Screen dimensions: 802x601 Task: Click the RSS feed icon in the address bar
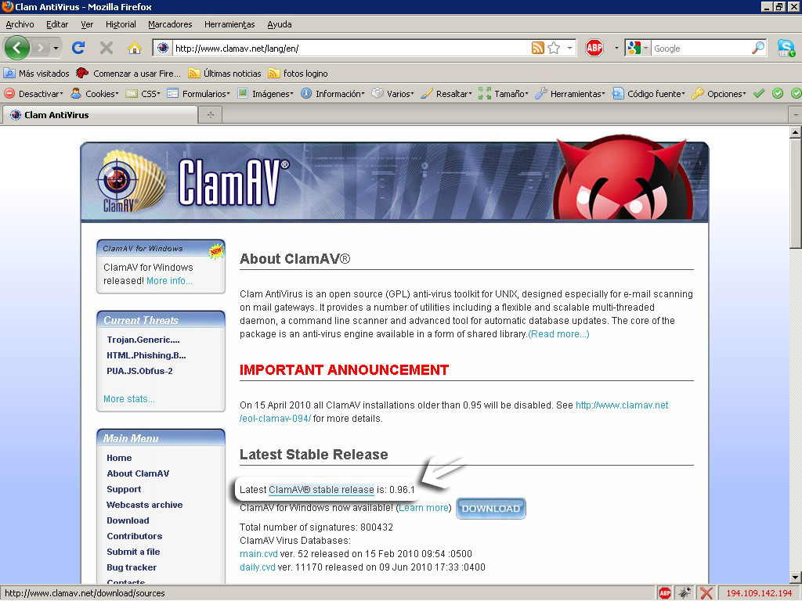coord(537,48)
